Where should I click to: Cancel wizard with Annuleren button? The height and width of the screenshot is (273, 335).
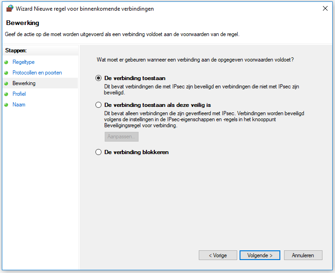pyautogui.click(x=303, y=255)
